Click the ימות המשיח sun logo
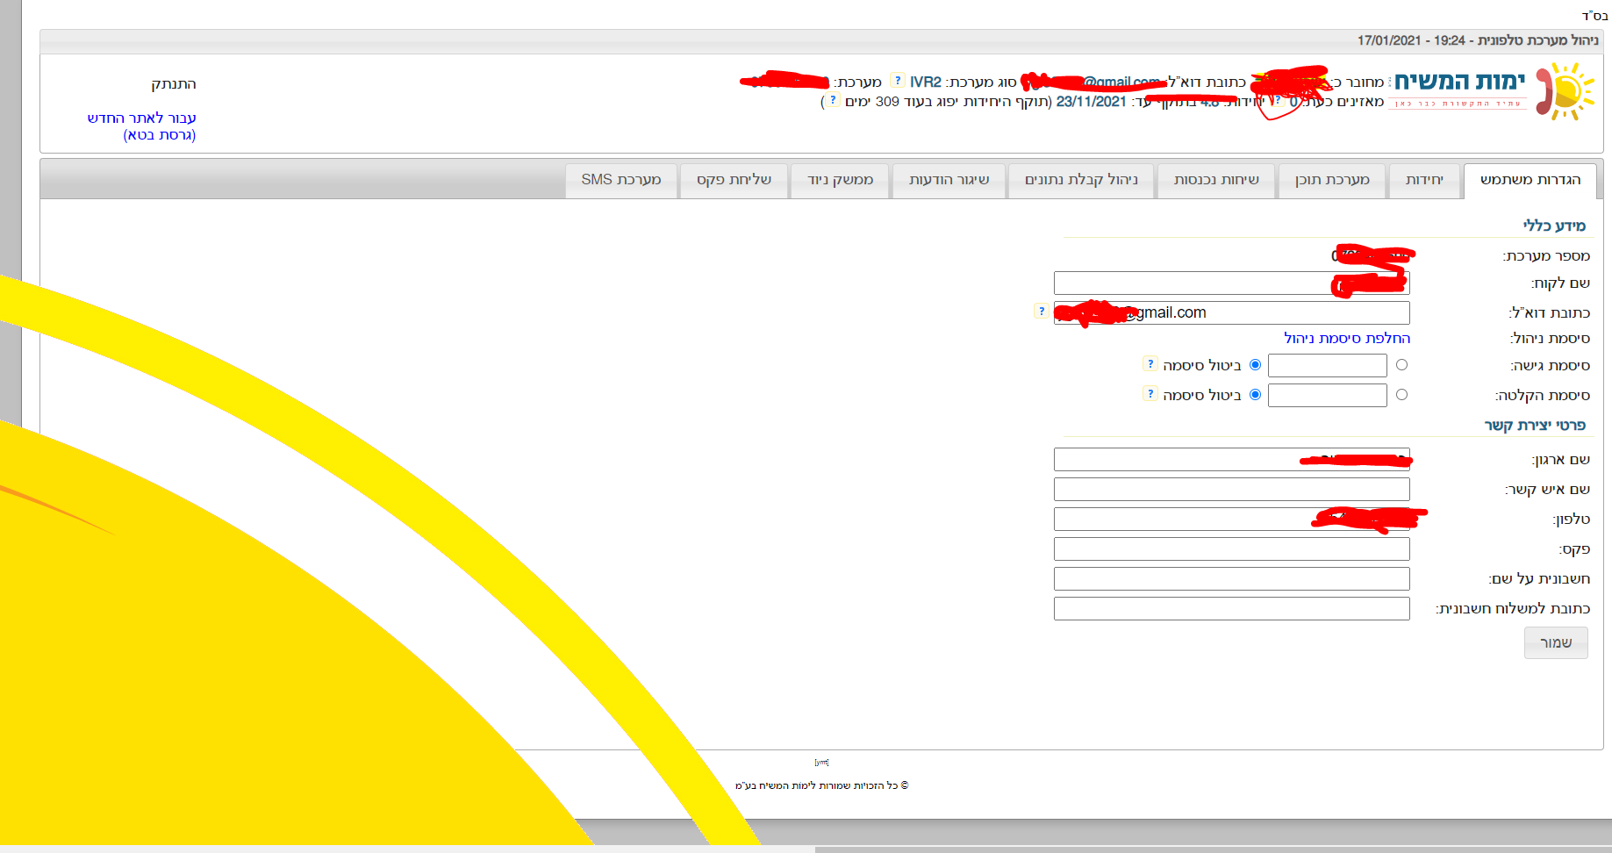This screenshot has height=853, width=1612. point(1565,90)
